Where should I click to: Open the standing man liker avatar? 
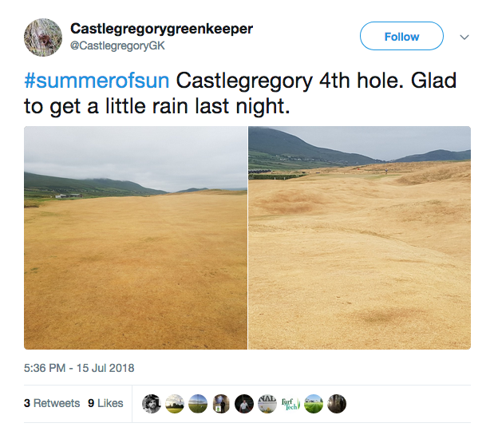tap(221, 404)
